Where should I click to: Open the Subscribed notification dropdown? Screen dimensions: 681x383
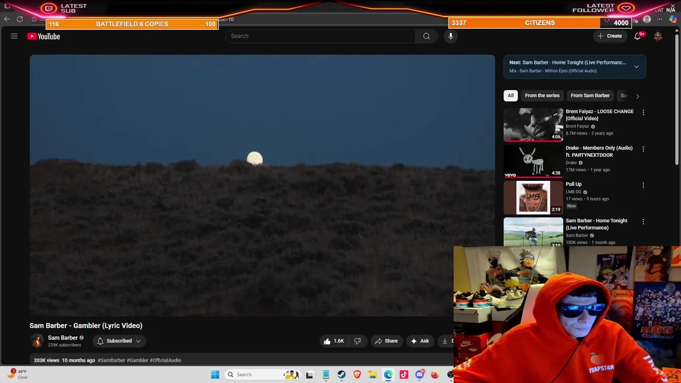coord(119,341)
